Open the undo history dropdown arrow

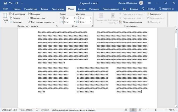click(x=13, y=3)
